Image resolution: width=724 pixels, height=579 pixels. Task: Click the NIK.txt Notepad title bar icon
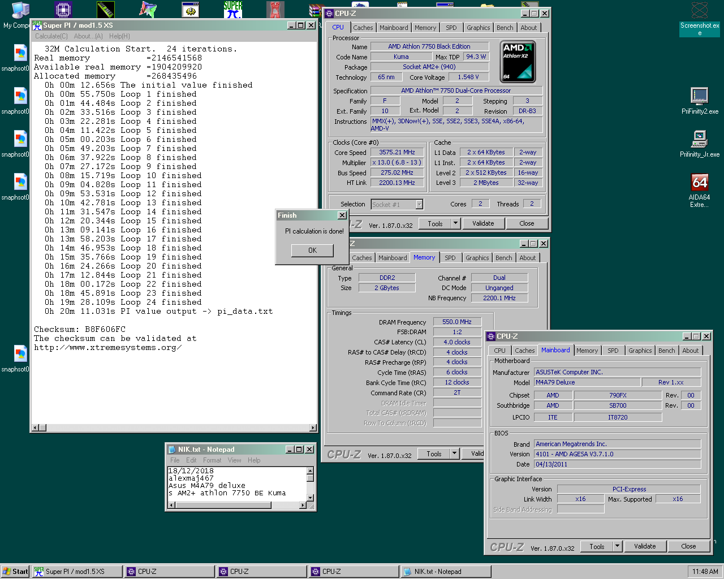[172, 450]
